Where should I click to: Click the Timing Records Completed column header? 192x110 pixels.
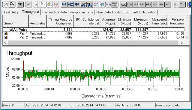click(60, 21)
